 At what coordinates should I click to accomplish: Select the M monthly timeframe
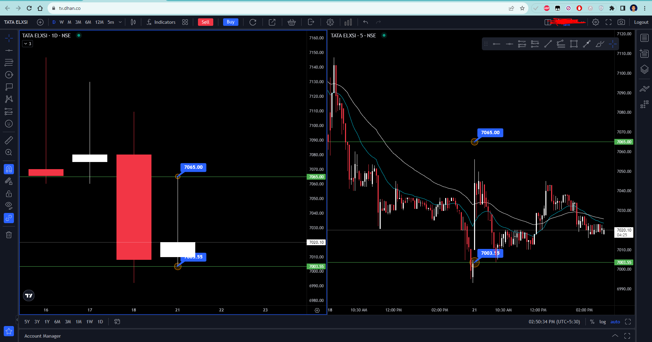click(x=69, y=22)
